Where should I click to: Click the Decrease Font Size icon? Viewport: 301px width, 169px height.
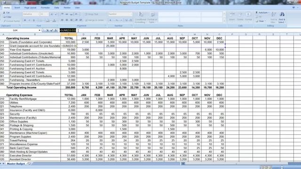click(55, 14)
